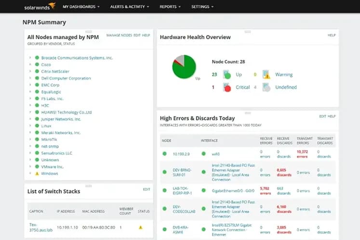Expand the HUAWEI Technology node group
The width and height of the screenshot is (360, 240).
[30, 112]
